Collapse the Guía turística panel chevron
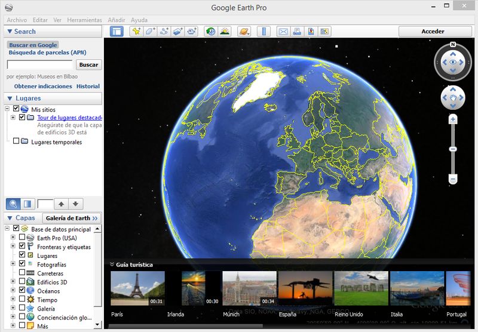 click(x=112, y=265)
